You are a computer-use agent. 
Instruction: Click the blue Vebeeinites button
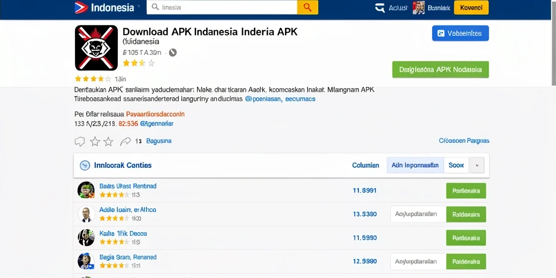click(x=460, y=33)
